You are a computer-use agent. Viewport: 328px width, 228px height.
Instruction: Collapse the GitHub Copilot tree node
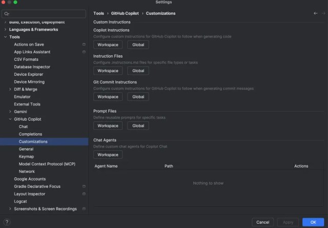pyautogui.click(x=10, y=119)
